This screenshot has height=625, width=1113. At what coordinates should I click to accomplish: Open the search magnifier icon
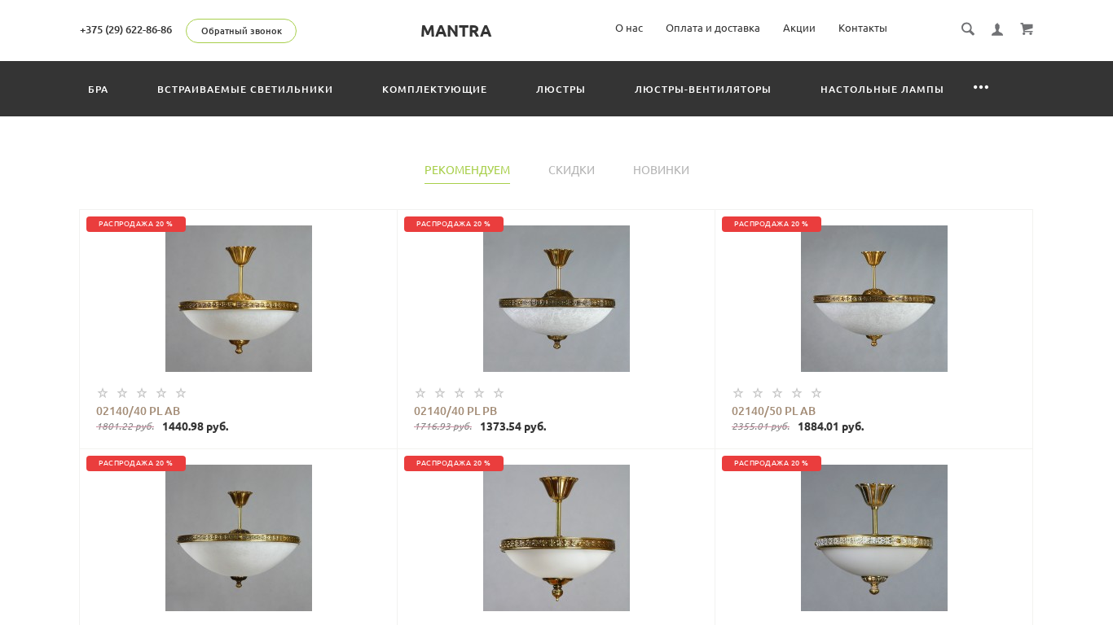[968, 29]
